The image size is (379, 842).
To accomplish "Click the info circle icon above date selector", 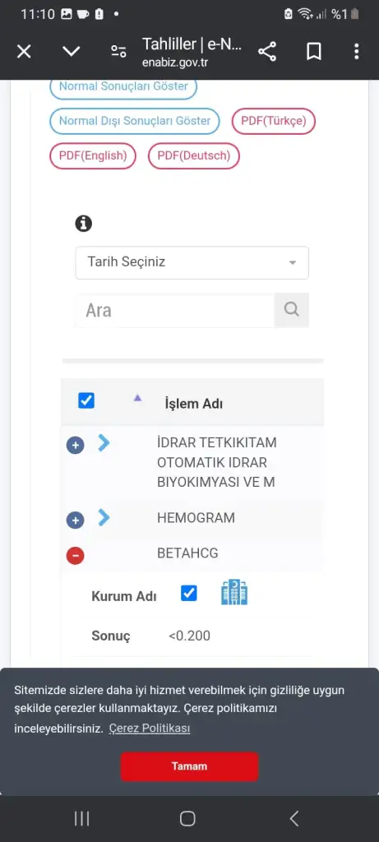I will 84,223.
